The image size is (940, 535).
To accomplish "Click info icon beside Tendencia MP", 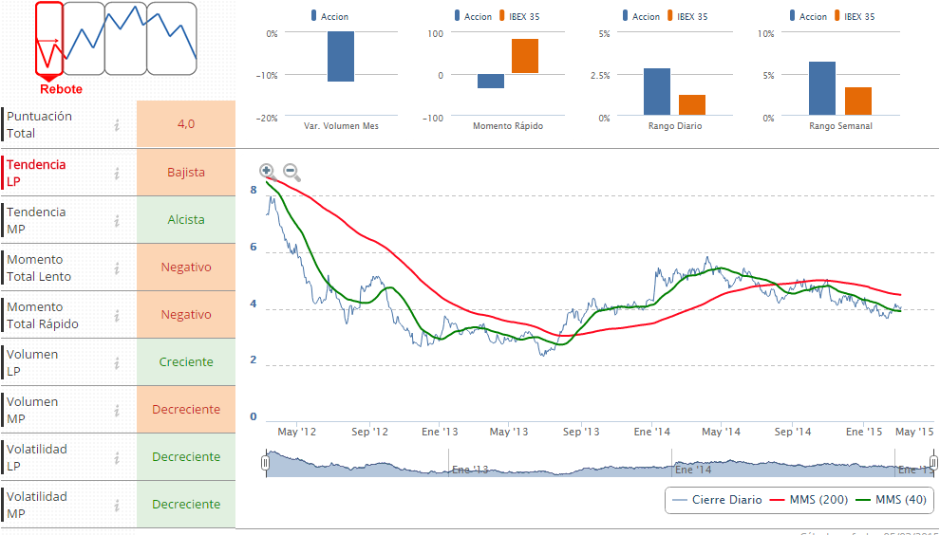I will click(117, 220).
